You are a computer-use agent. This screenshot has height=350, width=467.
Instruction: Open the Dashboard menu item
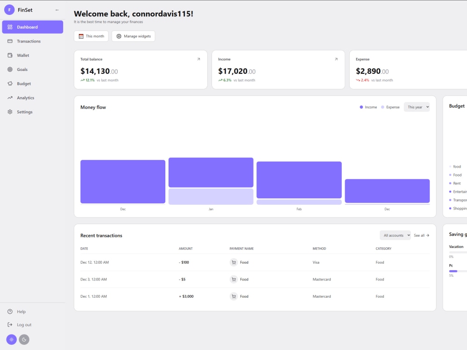[33, 27]
